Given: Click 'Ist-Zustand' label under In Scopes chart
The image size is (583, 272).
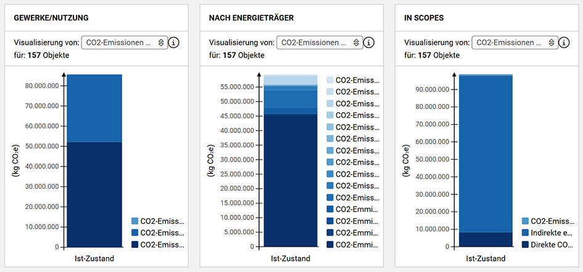Looking at the screenshot, I should (x=485, y=258).
